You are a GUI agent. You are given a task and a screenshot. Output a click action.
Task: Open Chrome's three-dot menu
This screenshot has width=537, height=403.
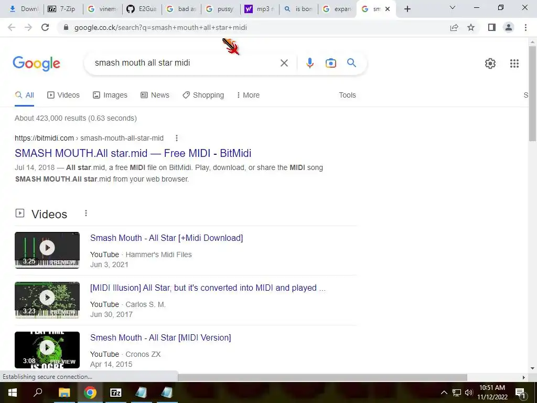pos(525,27)
